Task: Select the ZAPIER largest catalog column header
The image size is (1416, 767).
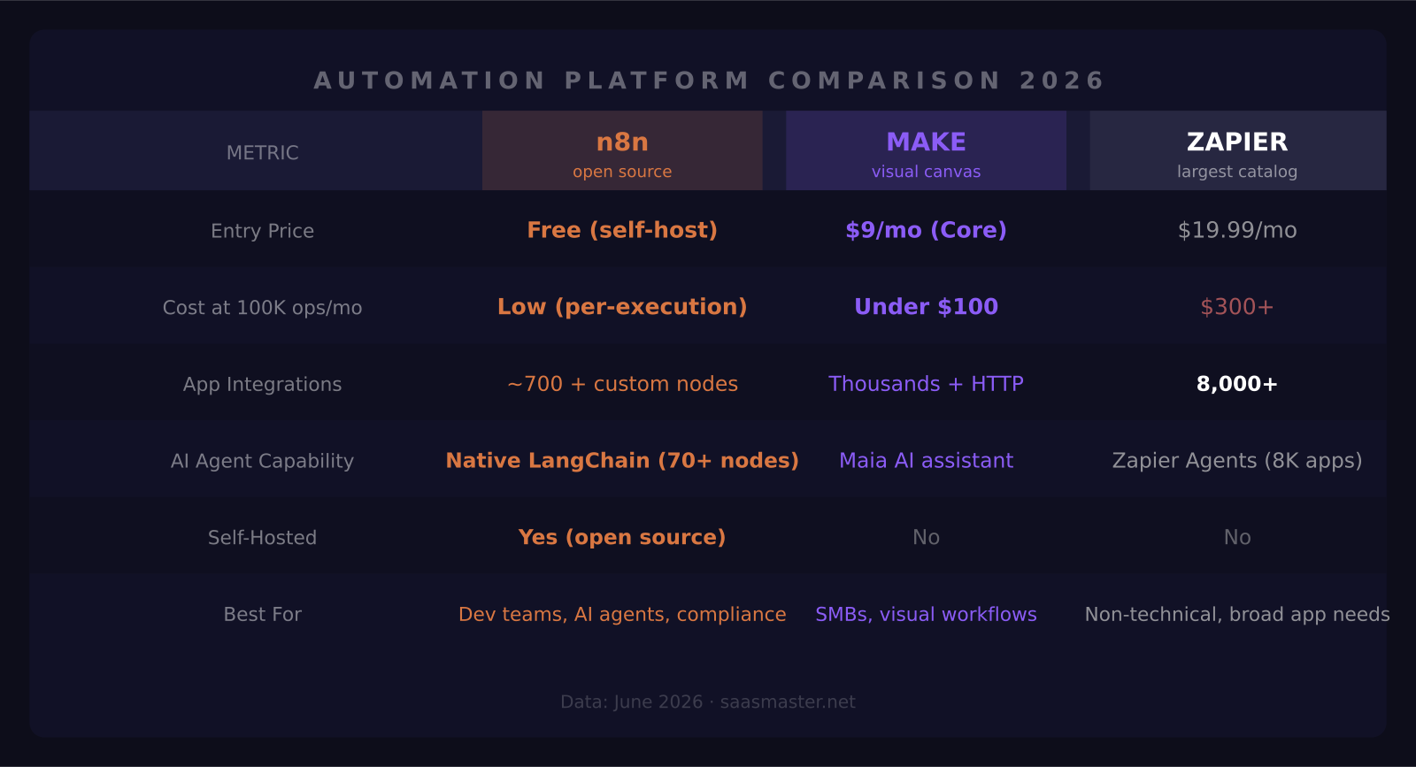Action: click(1237, 150)
